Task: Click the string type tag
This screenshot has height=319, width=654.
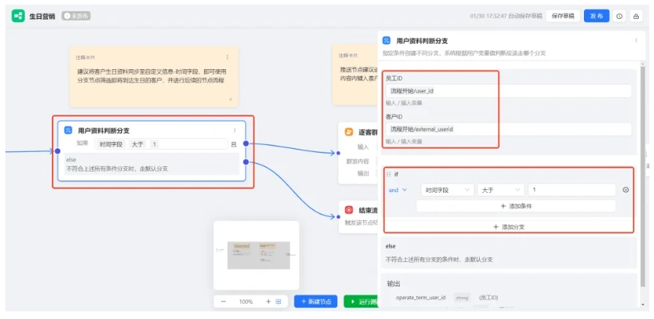Action: pyautogui.click(x=462, y=298)
